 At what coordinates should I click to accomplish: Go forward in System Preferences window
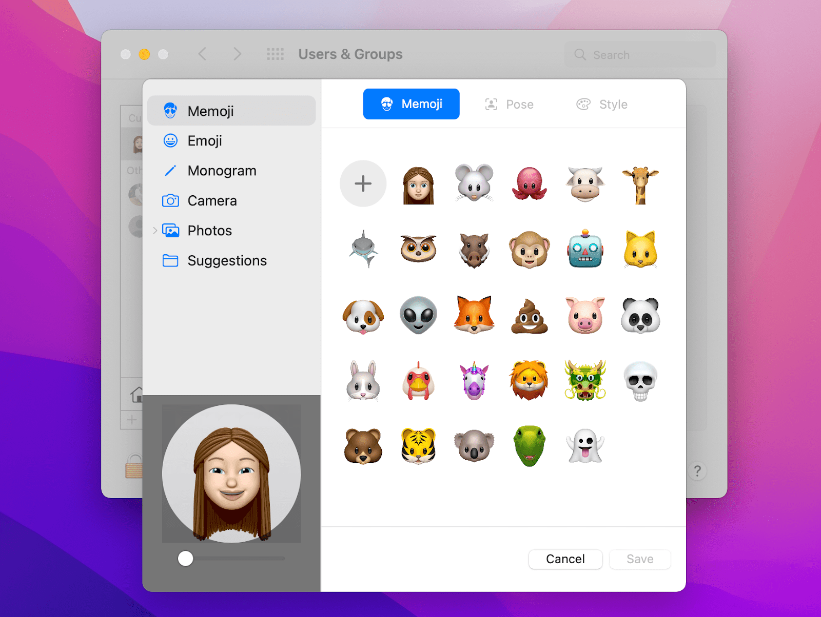237,54
